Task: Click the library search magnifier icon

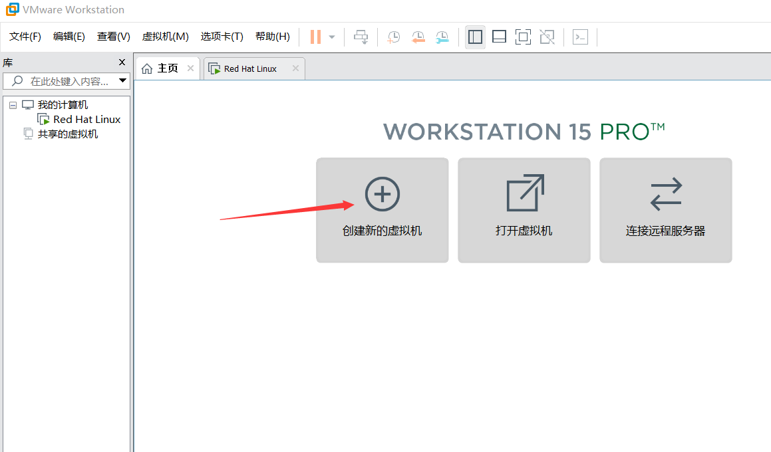Action: pos(18,80)
